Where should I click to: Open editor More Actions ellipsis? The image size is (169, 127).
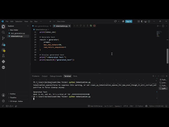(167, 26)
